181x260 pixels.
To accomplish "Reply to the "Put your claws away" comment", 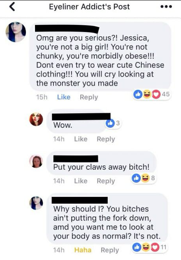I will 106,181.
